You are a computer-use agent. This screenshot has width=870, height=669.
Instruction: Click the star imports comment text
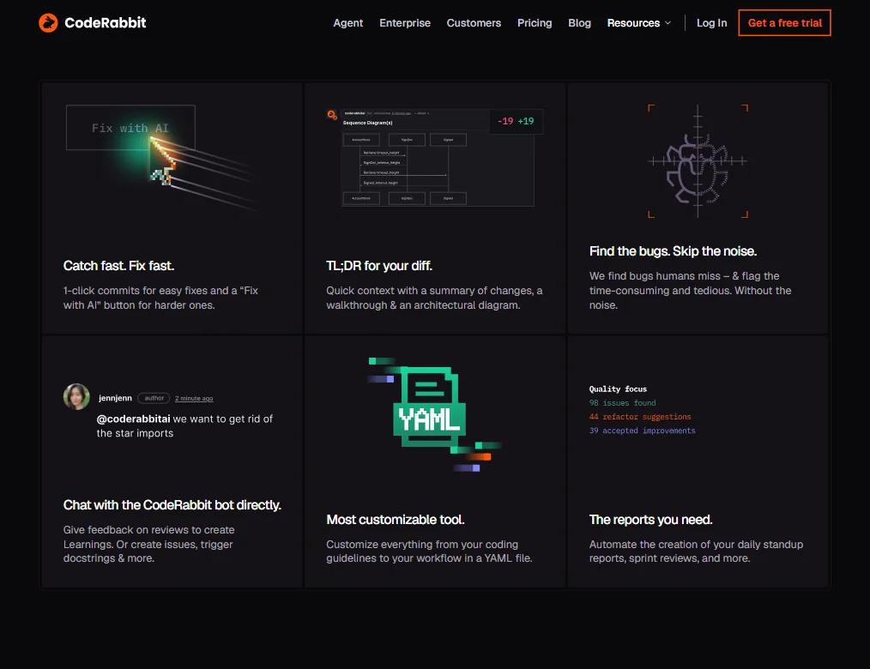coord(184,426)
